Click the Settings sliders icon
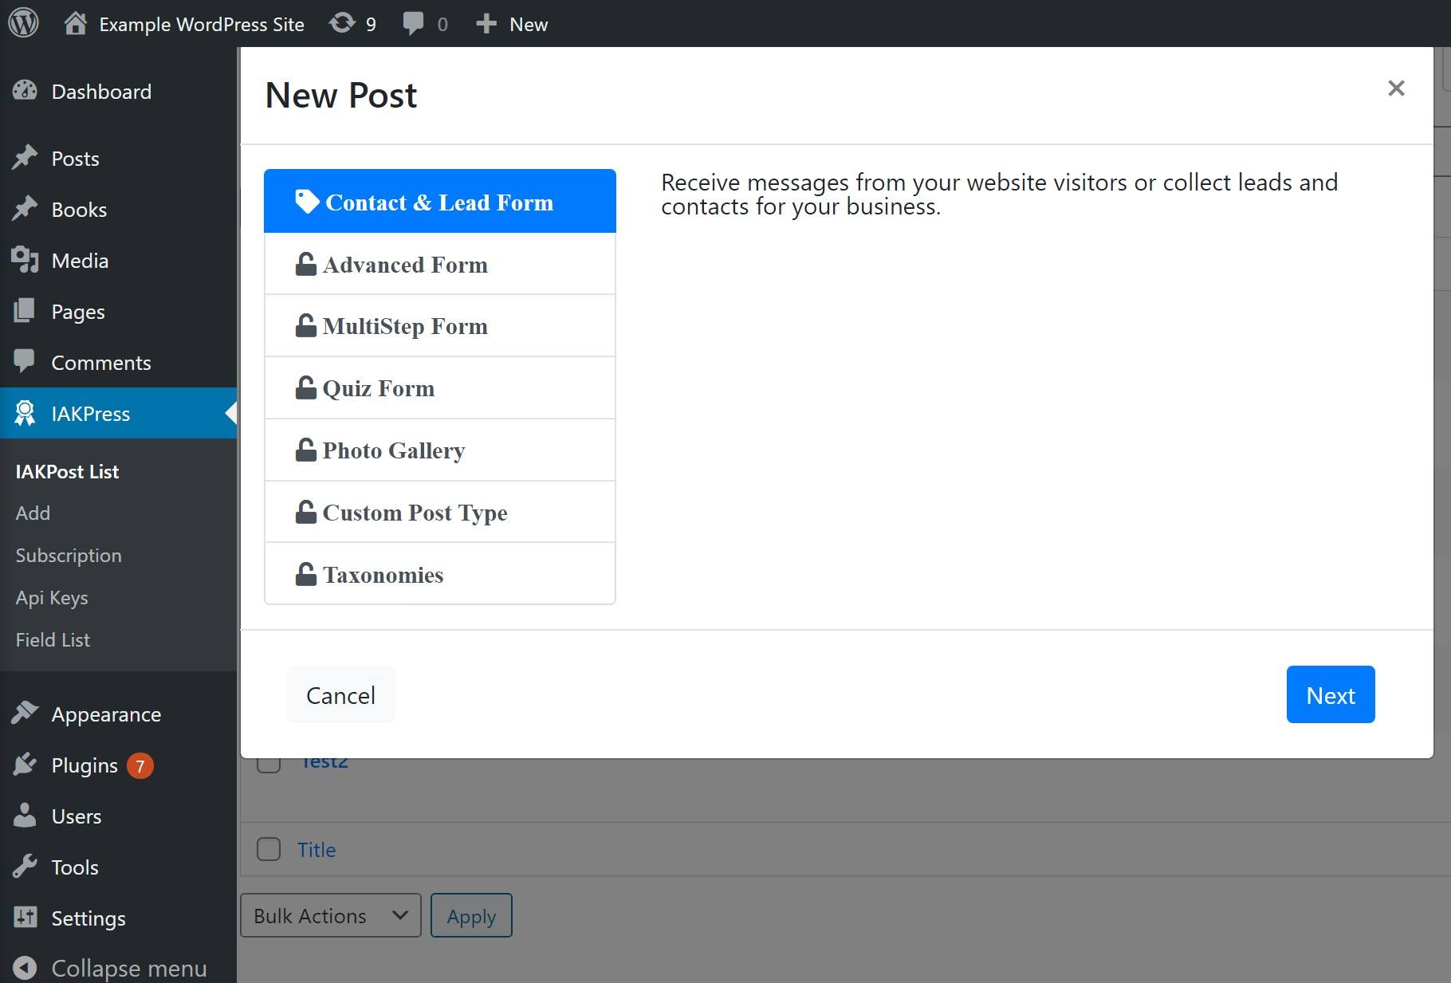Viewport: 1451px width, 983px height. (x=25, y=918)
